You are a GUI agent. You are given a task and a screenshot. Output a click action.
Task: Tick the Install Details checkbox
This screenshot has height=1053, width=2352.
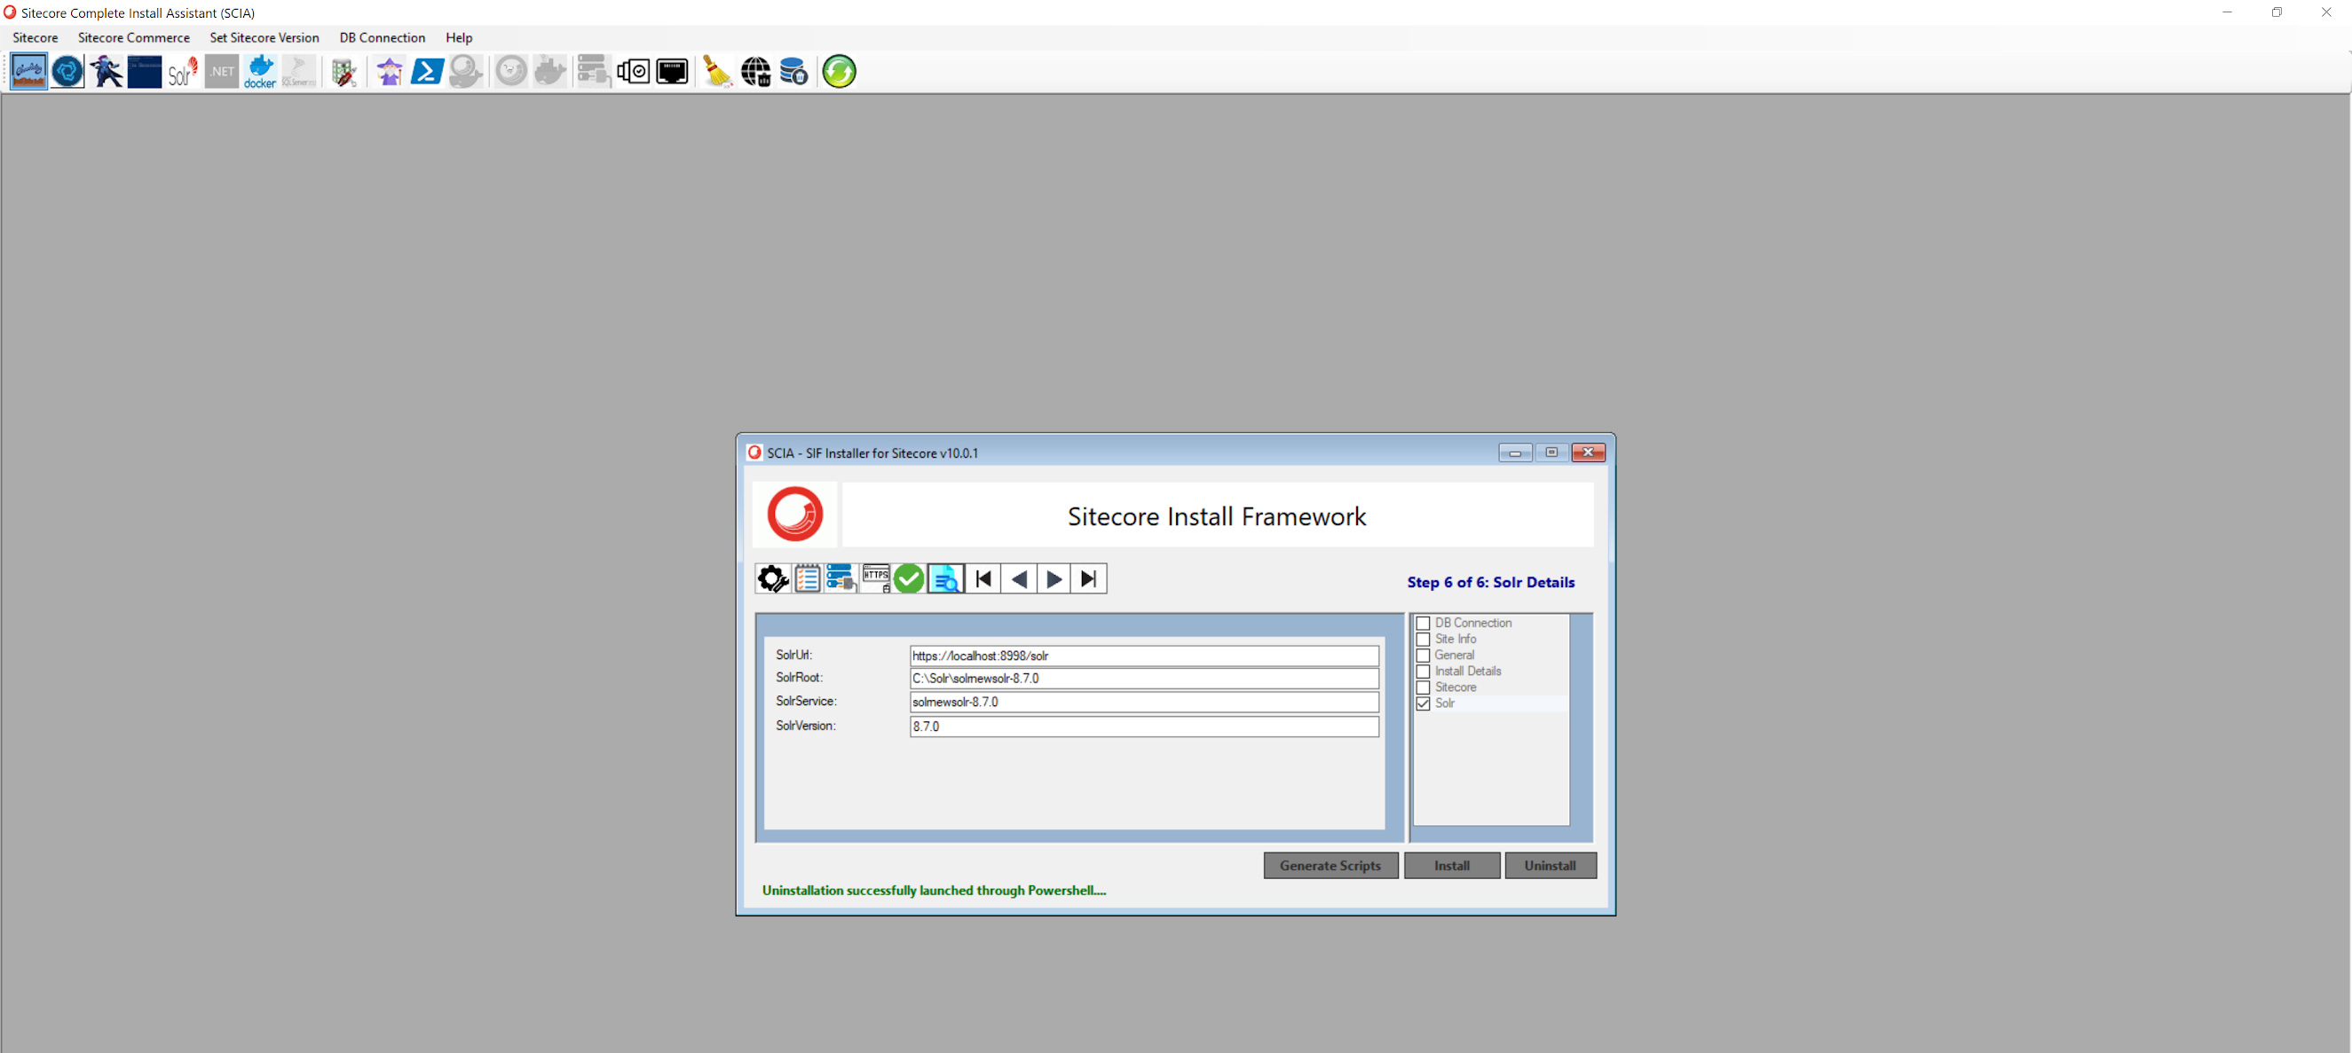point(1423,672)
